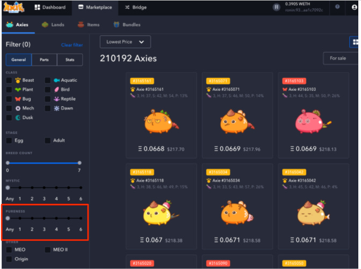Screen dimensions: 361x269
Task: Open the Bridge page
Action: coord(136,8)
